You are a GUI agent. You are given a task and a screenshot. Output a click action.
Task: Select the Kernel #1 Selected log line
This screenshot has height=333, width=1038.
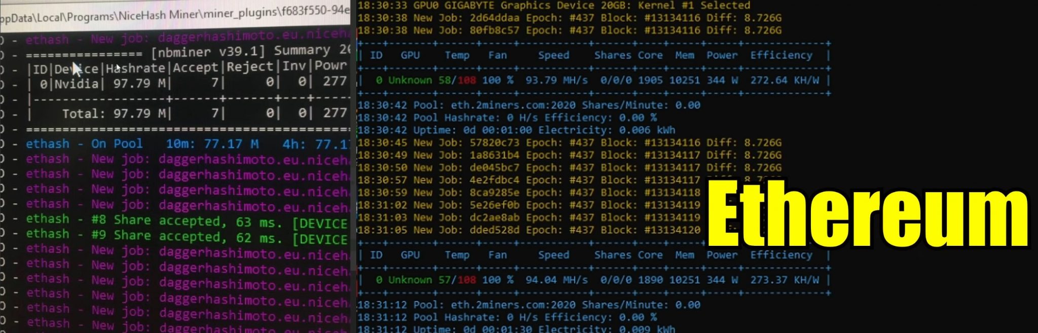click(553, 6)
